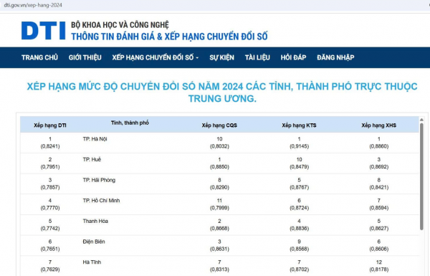Open the TRANG CHỦ menu item
Viewport: 430px width, 276px height.
tap(39, 57)
